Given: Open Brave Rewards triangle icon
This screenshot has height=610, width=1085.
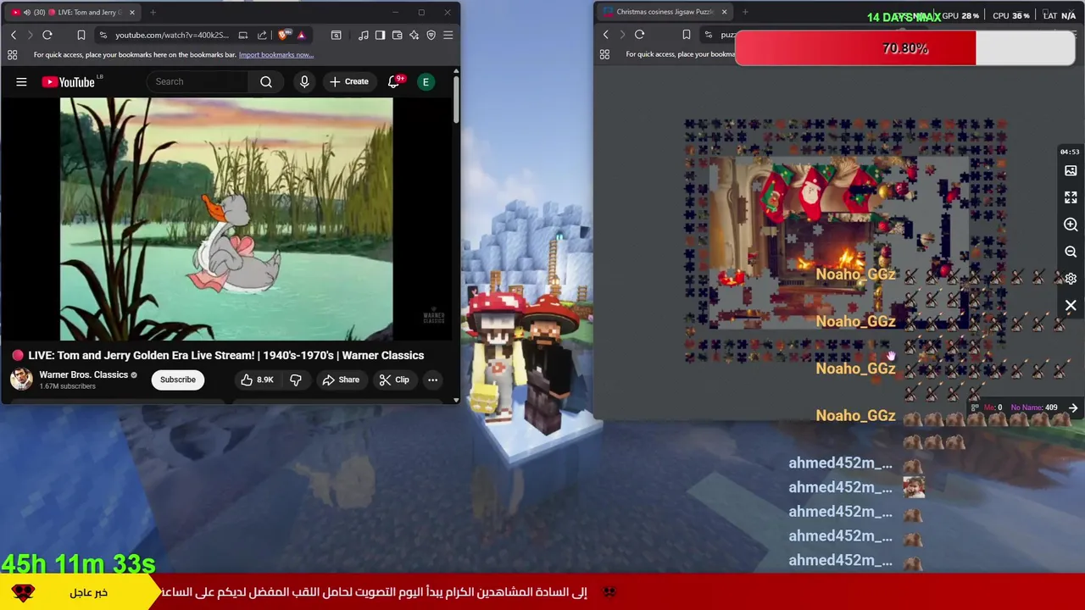Looking at the screenshot, I should 301,35.
